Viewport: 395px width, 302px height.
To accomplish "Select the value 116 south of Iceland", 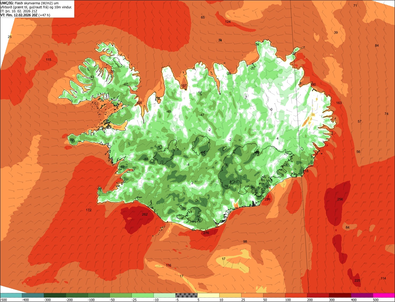I will pos(168,265).
